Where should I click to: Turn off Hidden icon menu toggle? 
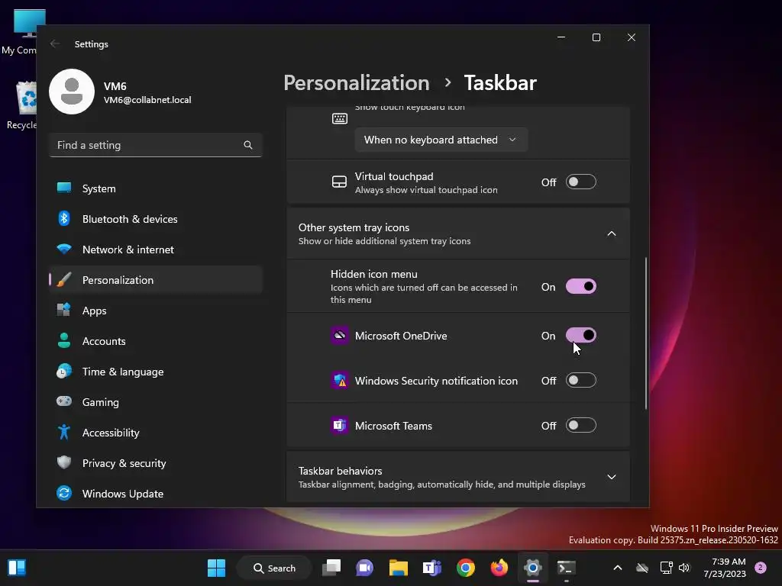click(x=580, y=287)
